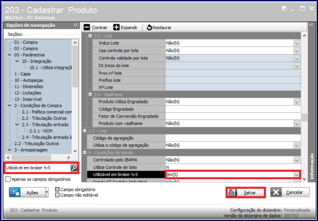Collapse the first 3.5 - Lote group

point(90,36)
